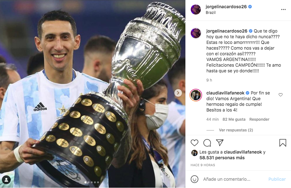Click Responder on claudiavillafaneok's comment
Screen dimensions: 291x188
click(x=259, y=119)
